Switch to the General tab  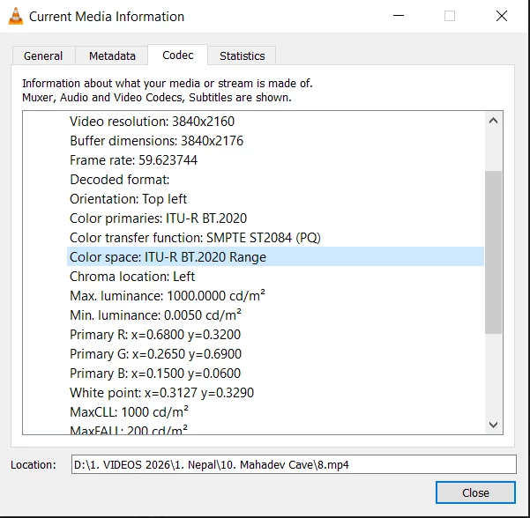point(43,55)
